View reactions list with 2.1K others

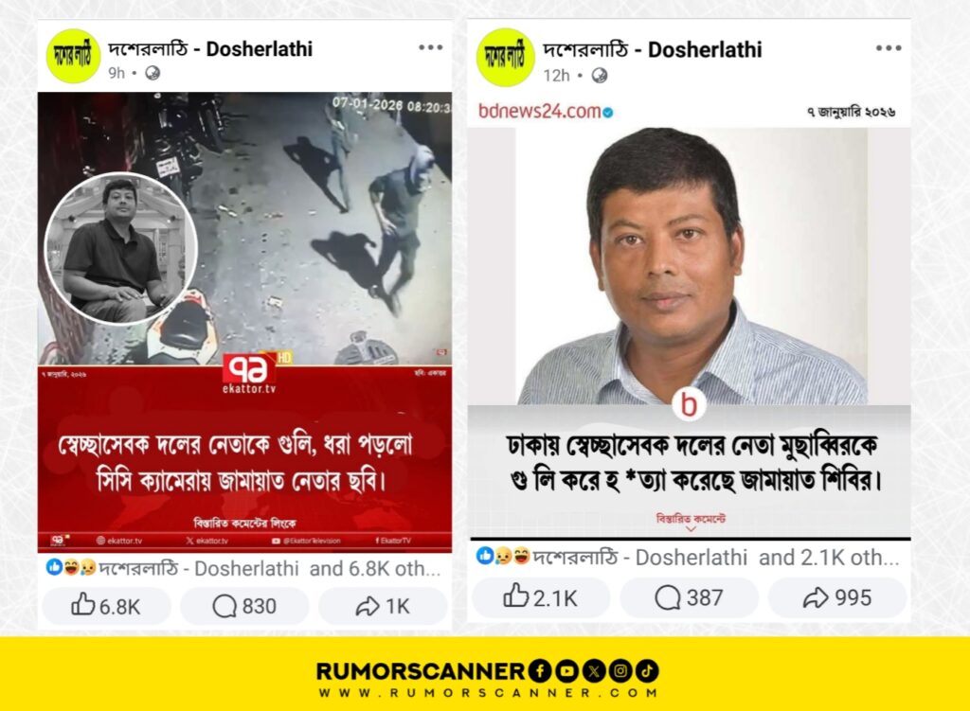click(x=688, y=557)
